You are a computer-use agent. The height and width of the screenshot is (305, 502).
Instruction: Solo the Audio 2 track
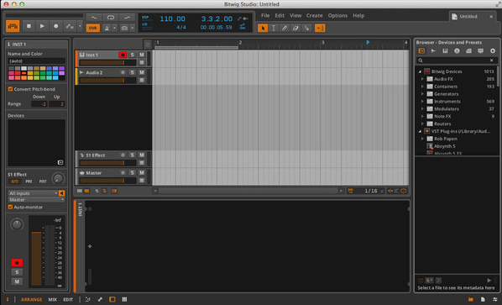tap(133, 72)
